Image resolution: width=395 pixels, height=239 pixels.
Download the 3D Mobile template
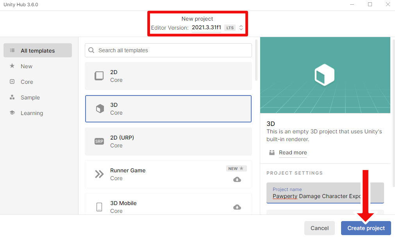click(x=237, y=207)
